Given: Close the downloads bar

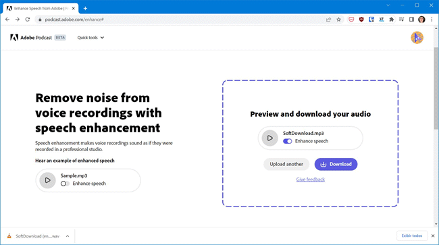Looking at the screenshot, I should pos(433,236).
